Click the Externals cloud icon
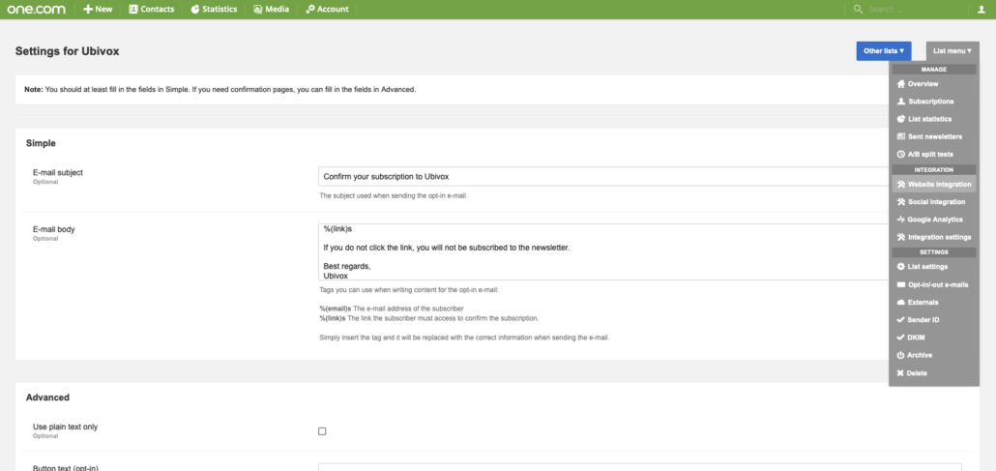The height and width of the screenshot is (471, 996). (x=900, y=303)
